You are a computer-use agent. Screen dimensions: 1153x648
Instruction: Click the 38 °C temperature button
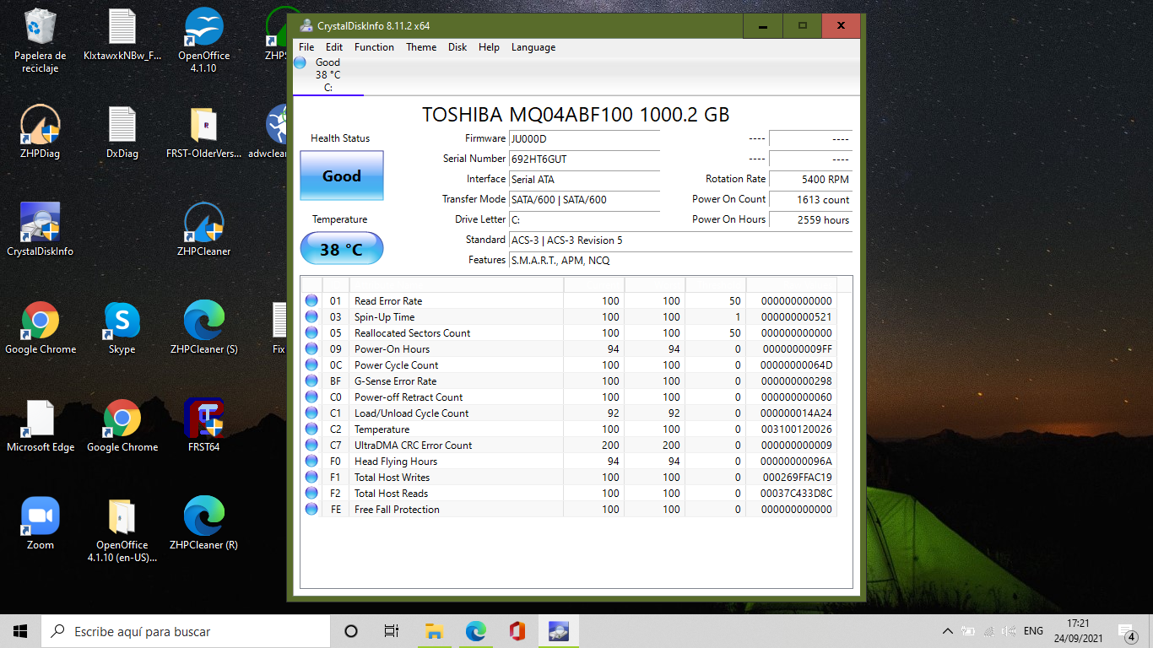click(342, 249)
